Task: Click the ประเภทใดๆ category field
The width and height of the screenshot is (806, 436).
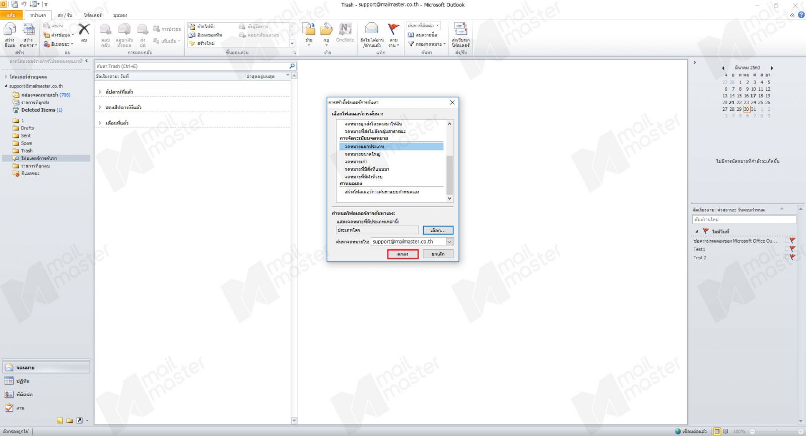Action: (378, 230)
